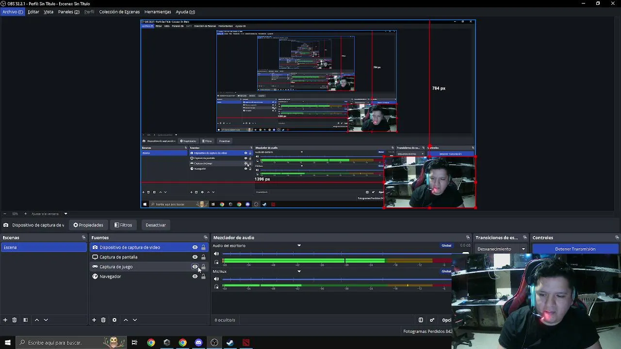Open the Herramientas menu
The image size is (621, 349).
pos(158,12)
